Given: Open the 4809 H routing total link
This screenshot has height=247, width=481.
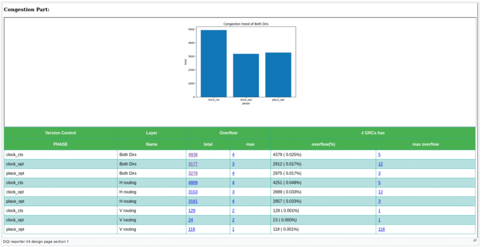Looking at the screenshot, I should 193,183.
